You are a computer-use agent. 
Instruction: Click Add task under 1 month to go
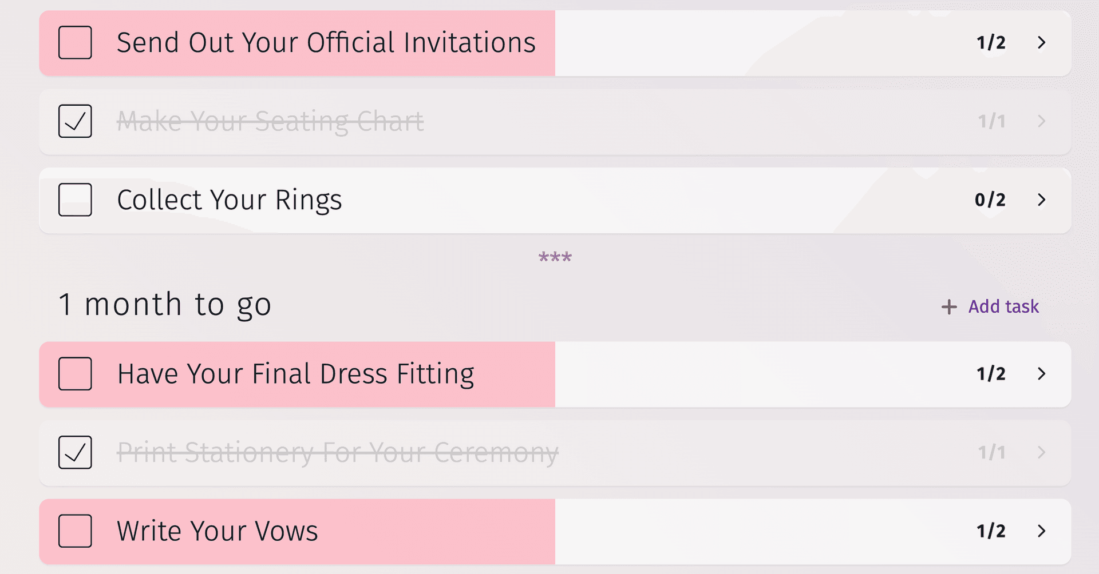[x=1002, y=306]
